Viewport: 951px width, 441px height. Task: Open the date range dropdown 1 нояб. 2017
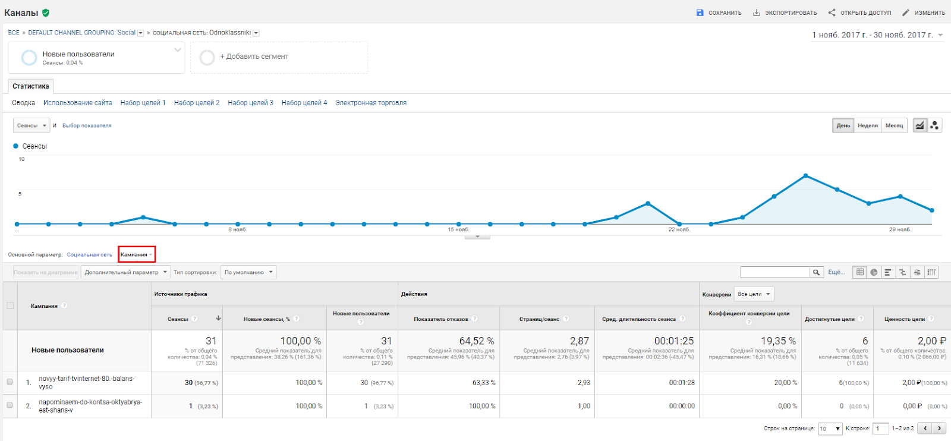click(878, 35)
